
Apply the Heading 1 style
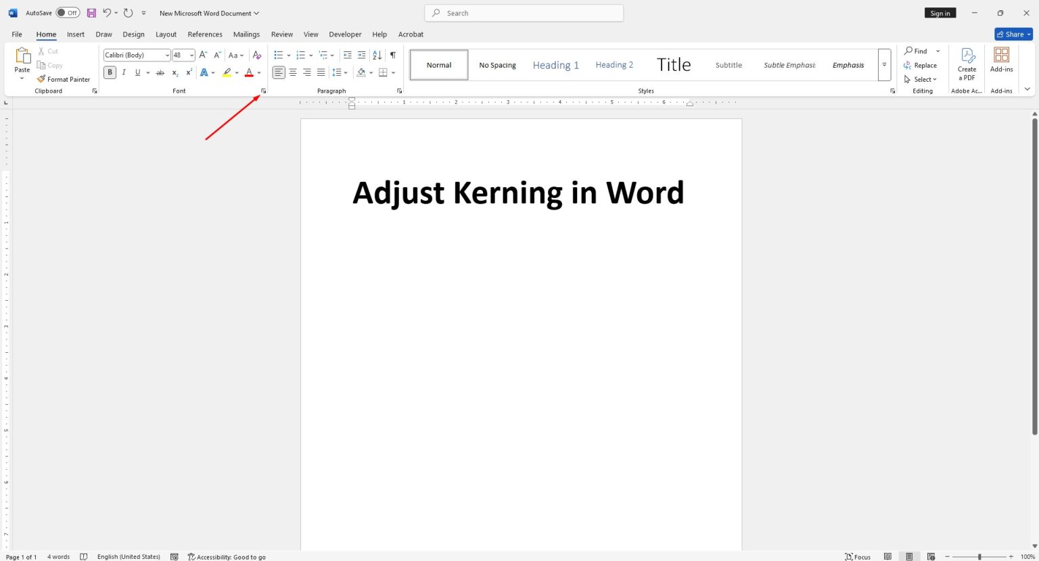(555, 65)
